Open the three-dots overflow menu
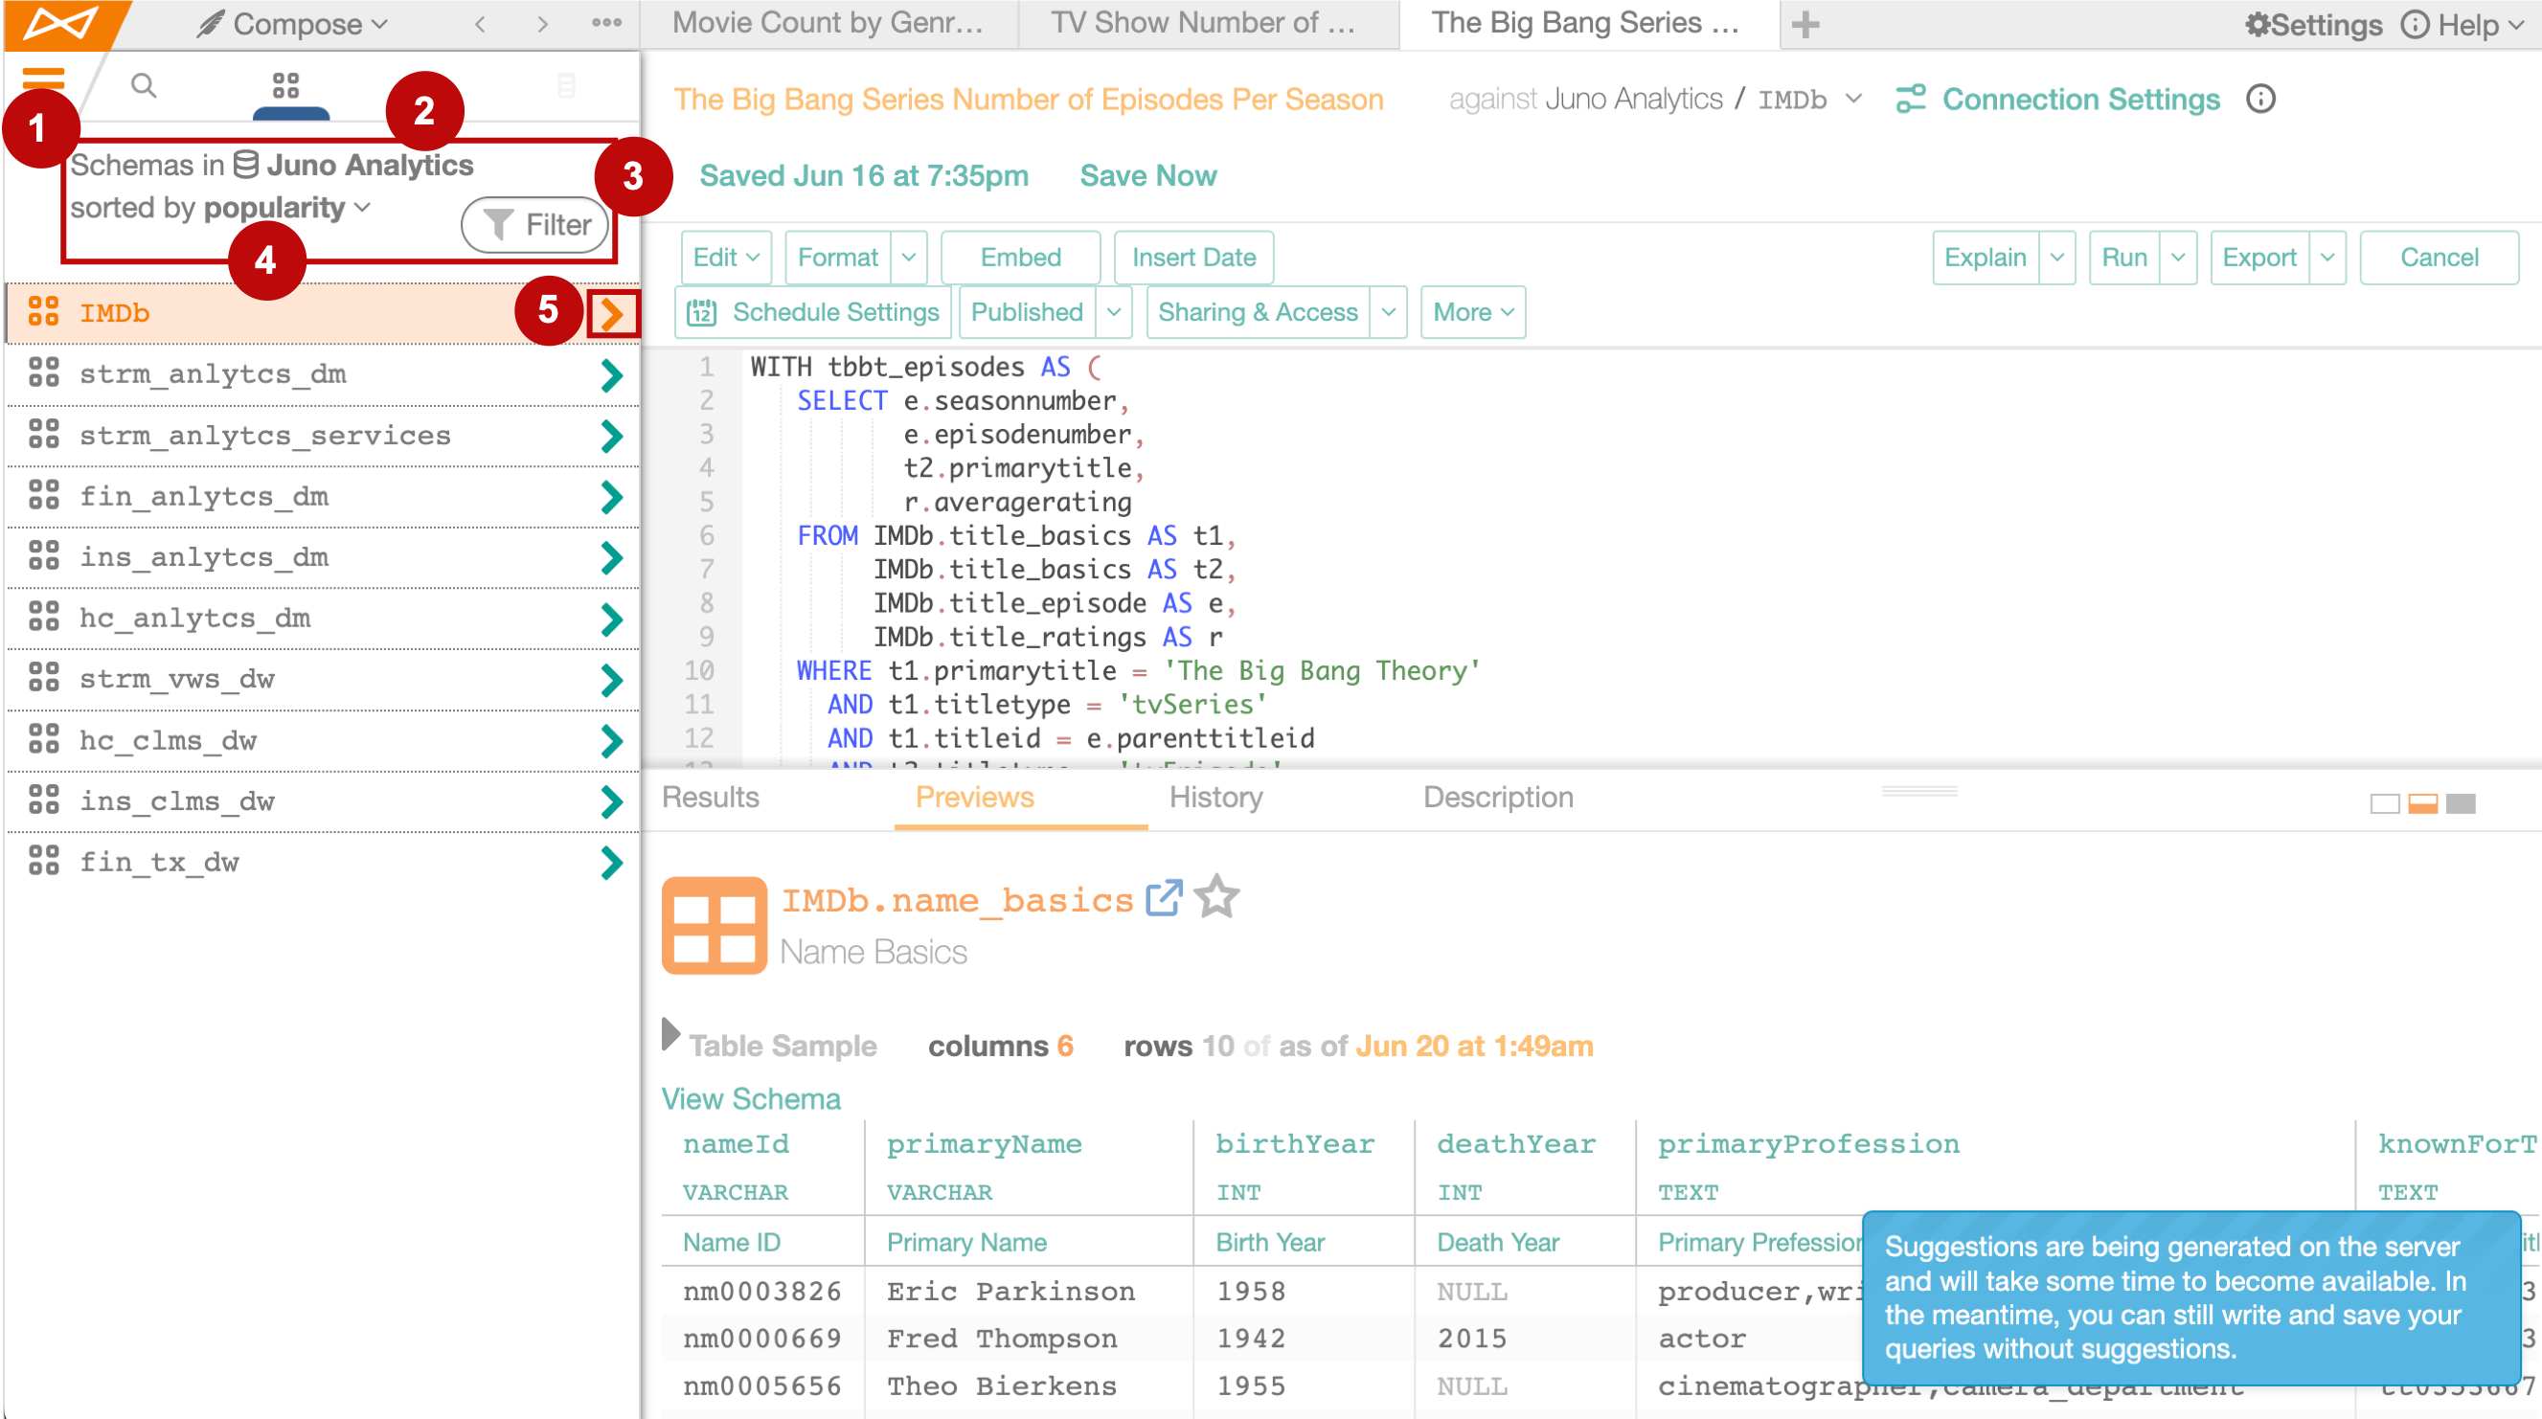Screen dimensions: 2542x1419 click(x=607, y=23)
